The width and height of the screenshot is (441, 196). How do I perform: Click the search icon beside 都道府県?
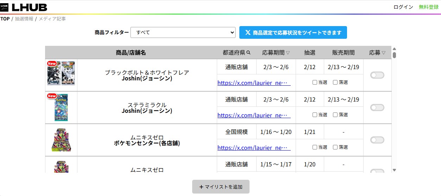248,53
